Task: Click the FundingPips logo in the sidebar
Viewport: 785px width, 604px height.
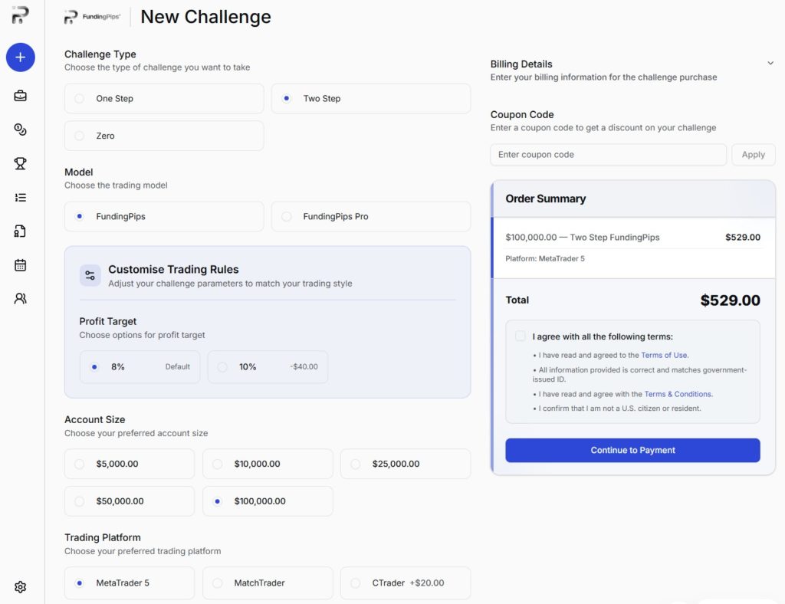Action: click(20, 15)
